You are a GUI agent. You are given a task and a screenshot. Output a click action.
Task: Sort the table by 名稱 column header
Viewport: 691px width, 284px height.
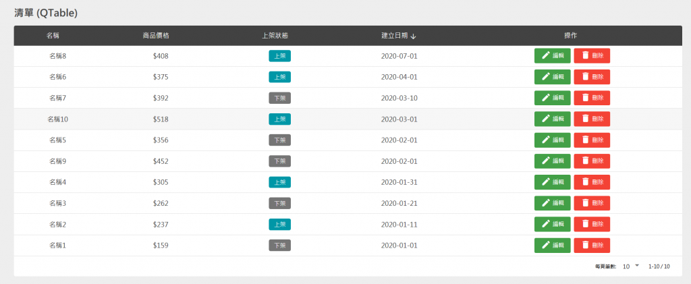click(x=53, y=36)
